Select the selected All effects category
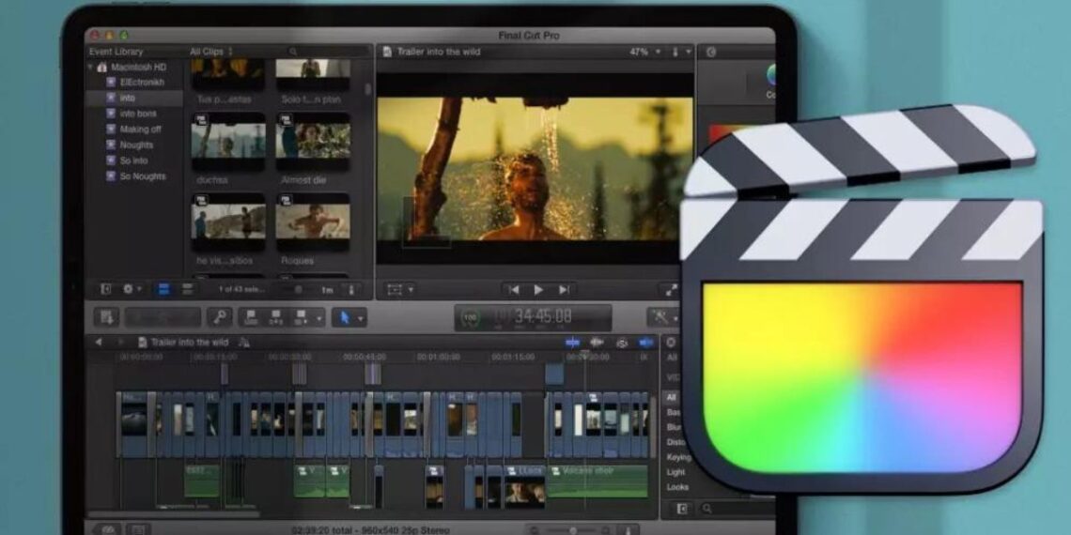This screenshot has height=535, width=1071. coord(672,397)
